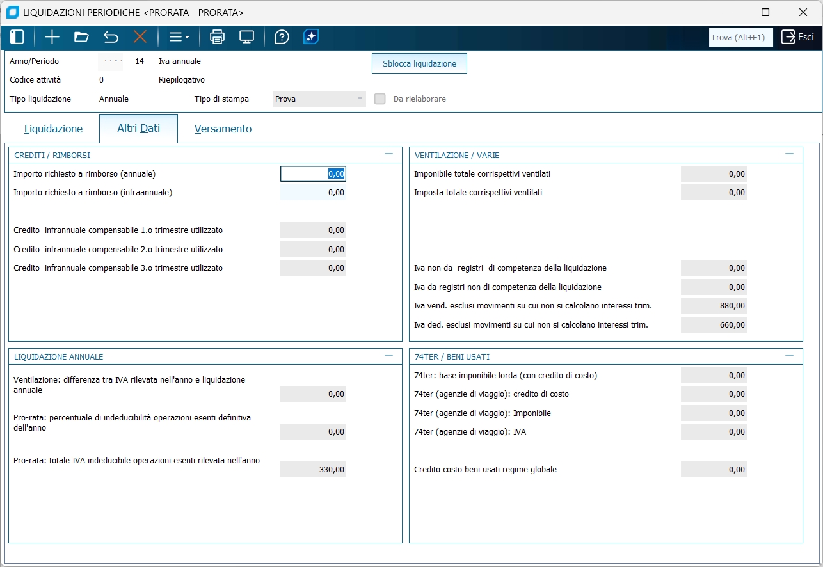The width and height of the screenshot is (823, 567).
Task: Click the plus icon to add new
Action: tap(52, 37)
